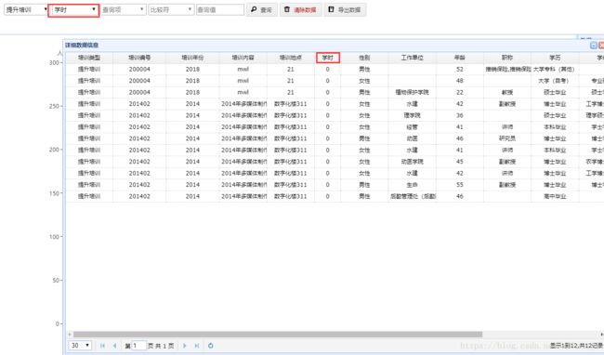Select the 女性 cell in the 动医学院 row

click(x=364, y=162)
